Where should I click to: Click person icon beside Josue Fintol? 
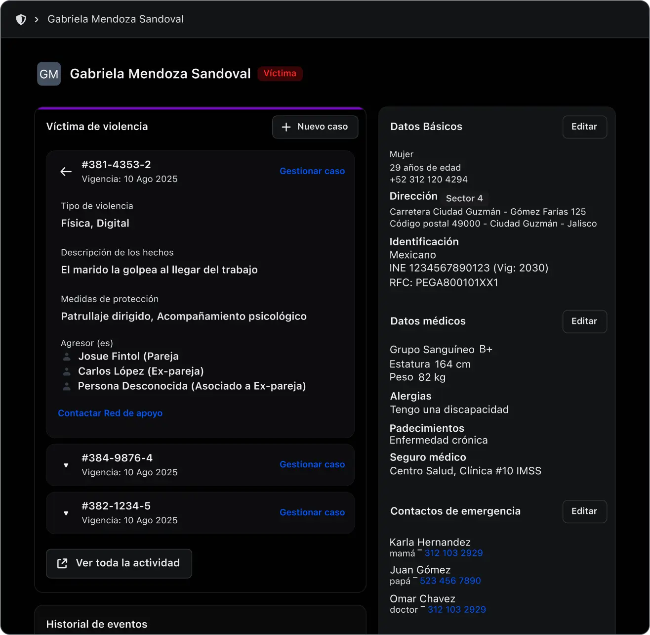(67, 357)
